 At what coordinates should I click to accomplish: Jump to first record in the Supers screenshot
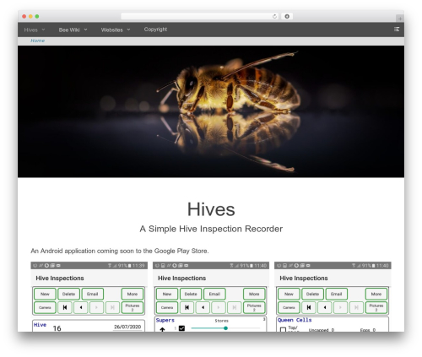coord(187,307)
